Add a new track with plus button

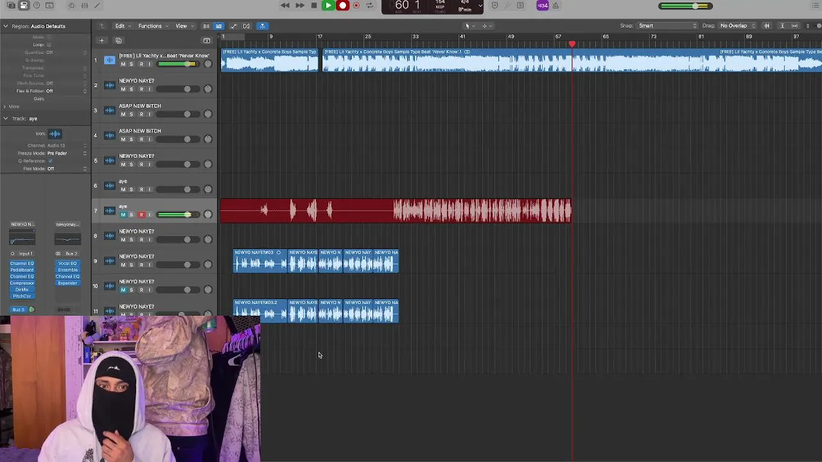tap(101, 40)
